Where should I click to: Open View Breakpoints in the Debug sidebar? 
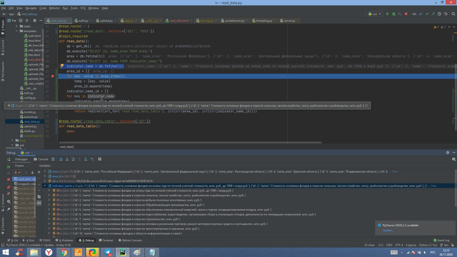click(x=9, y=187)
